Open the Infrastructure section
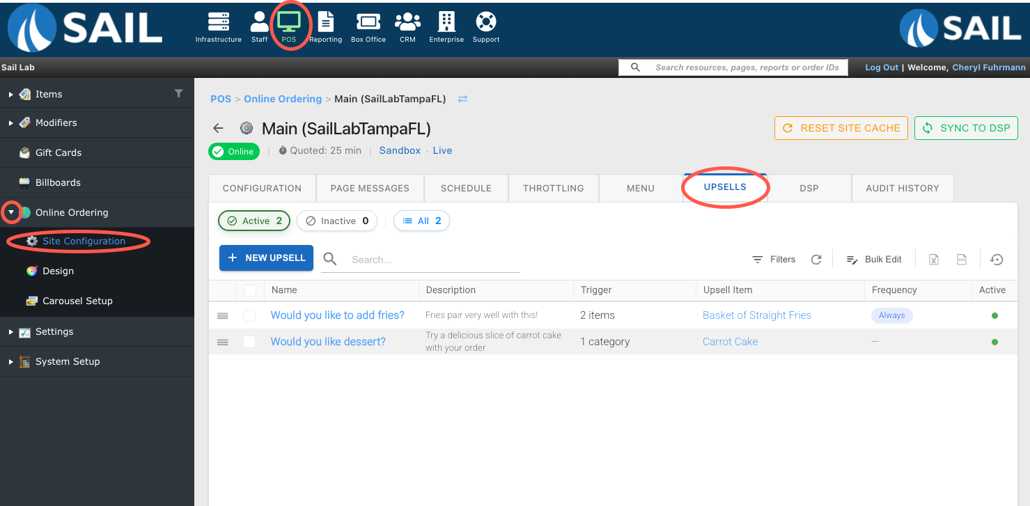1030x506 pixels. click(x=218, y=28)
